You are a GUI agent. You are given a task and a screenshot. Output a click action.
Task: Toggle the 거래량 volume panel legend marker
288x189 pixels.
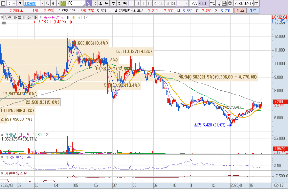click(x=2, y=135)
